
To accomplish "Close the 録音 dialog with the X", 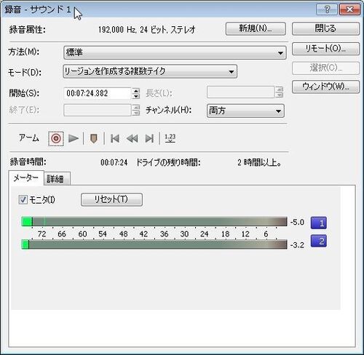I will point(349,9).
